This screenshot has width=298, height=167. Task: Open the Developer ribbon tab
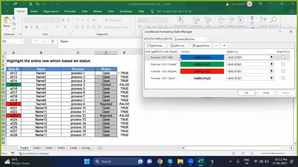tap(126, 11)
